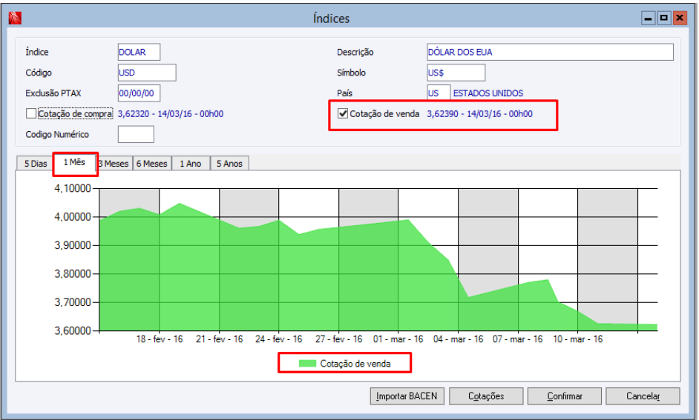Screen dimensions: 699x420
Task: Click the 07 - mar - 16 axis label
Action: [x=517, y=339]
